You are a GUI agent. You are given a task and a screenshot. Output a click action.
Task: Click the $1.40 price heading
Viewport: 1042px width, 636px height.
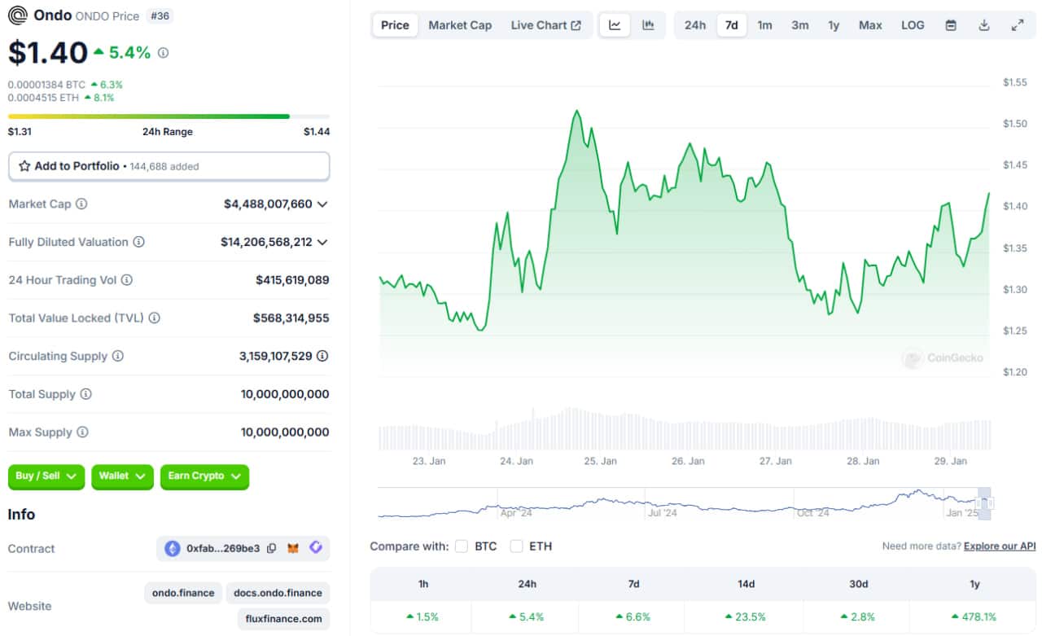pyautogui.click(x=47, y=52)
